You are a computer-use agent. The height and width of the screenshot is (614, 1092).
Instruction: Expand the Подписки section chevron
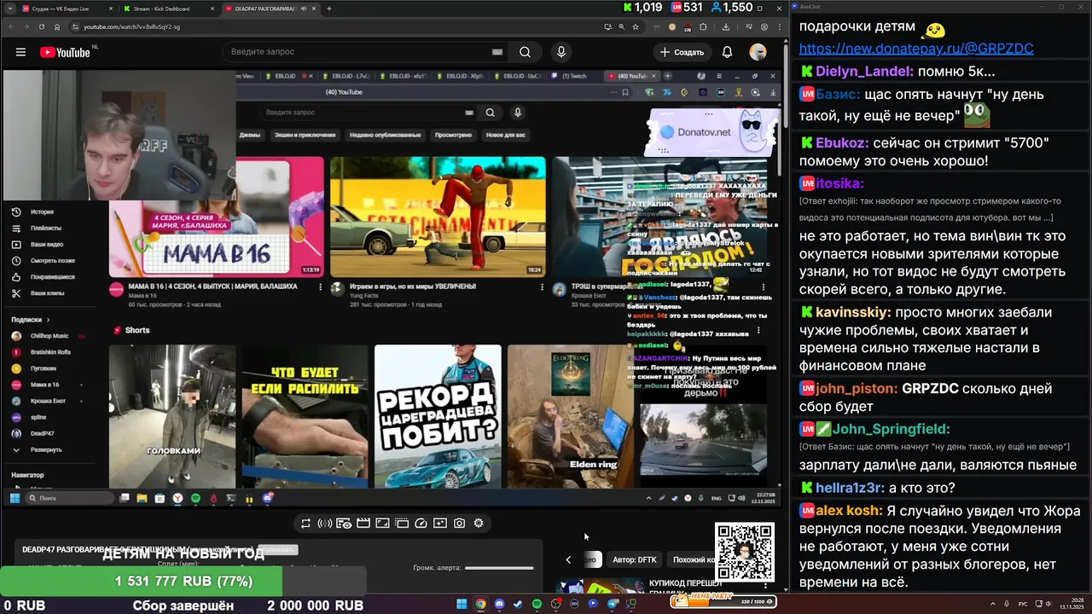coord(49,320)
